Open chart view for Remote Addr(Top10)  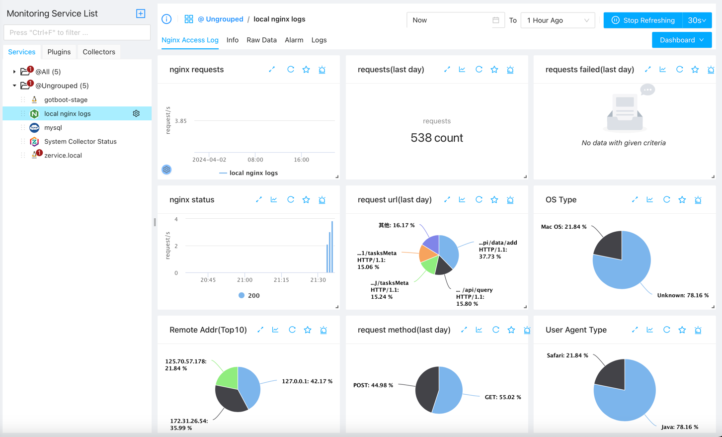coord(275,330)
